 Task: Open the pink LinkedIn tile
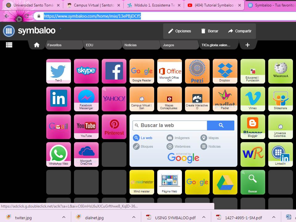59,99
